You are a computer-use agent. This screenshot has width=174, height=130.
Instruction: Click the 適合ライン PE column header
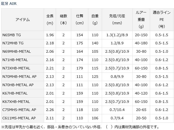(x=162, y=20)
